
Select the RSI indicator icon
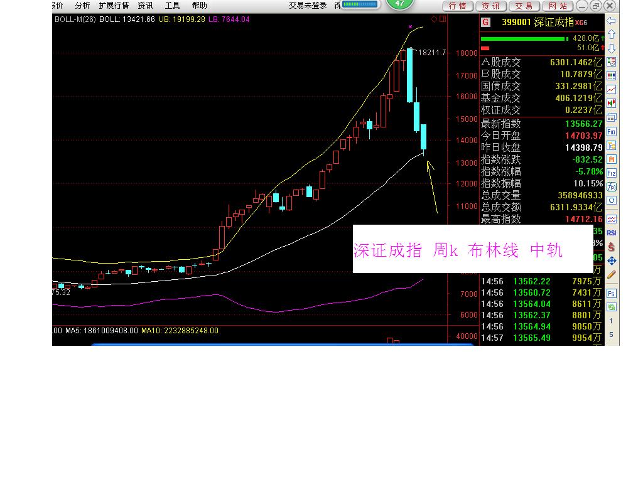(611, 233)
